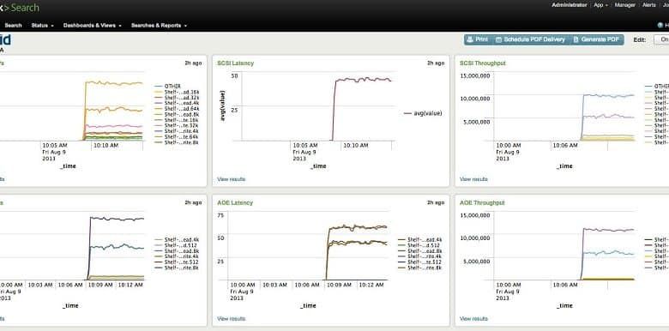Click the AOE Latency panel title
The width and height of the screenshot is (669, 331).
(x=235, y=203)
